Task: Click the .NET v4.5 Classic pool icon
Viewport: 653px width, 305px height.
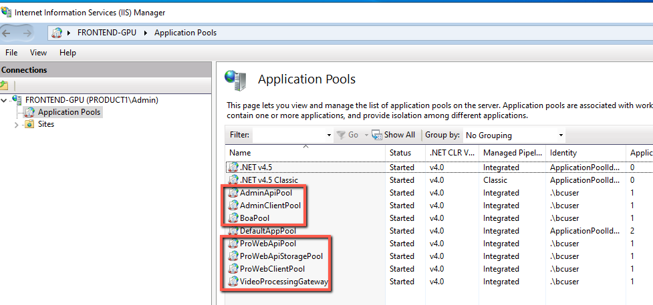Action: [x=234, y=180]
